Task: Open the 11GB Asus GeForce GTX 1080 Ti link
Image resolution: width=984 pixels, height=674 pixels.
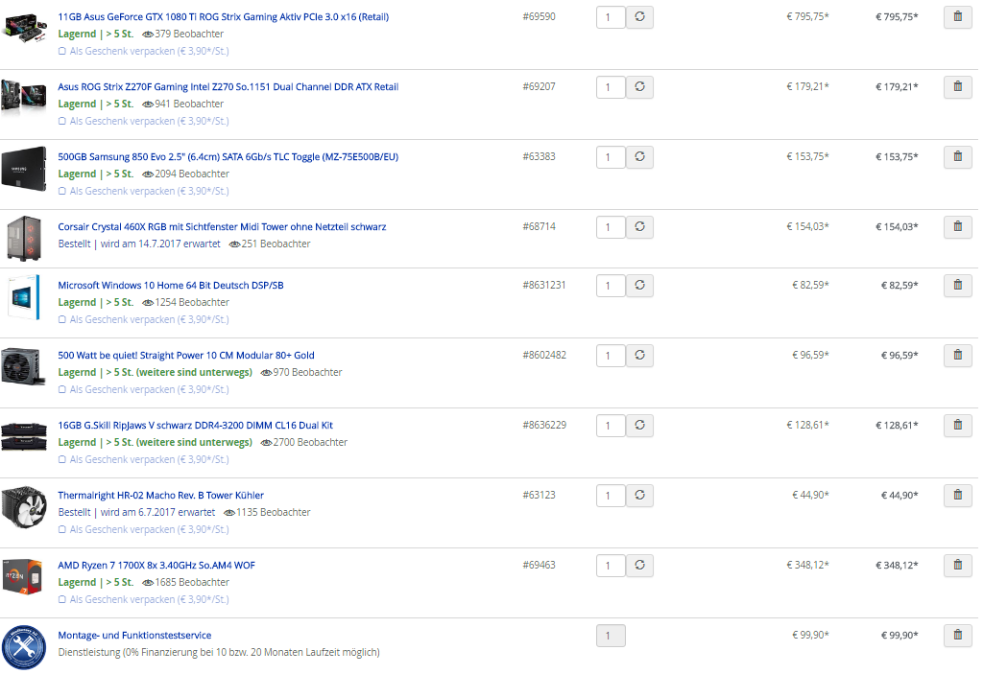Action: [224, 17]
